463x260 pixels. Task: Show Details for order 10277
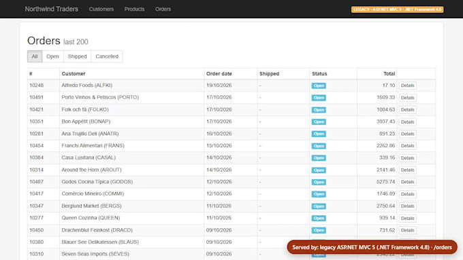(407, 218)
